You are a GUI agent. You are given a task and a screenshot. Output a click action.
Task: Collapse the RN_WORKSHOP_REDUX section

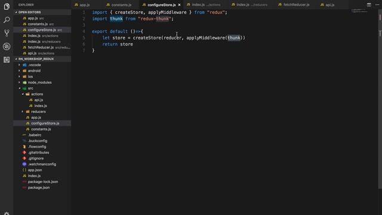pyautogui.click(x=42, y=59)
